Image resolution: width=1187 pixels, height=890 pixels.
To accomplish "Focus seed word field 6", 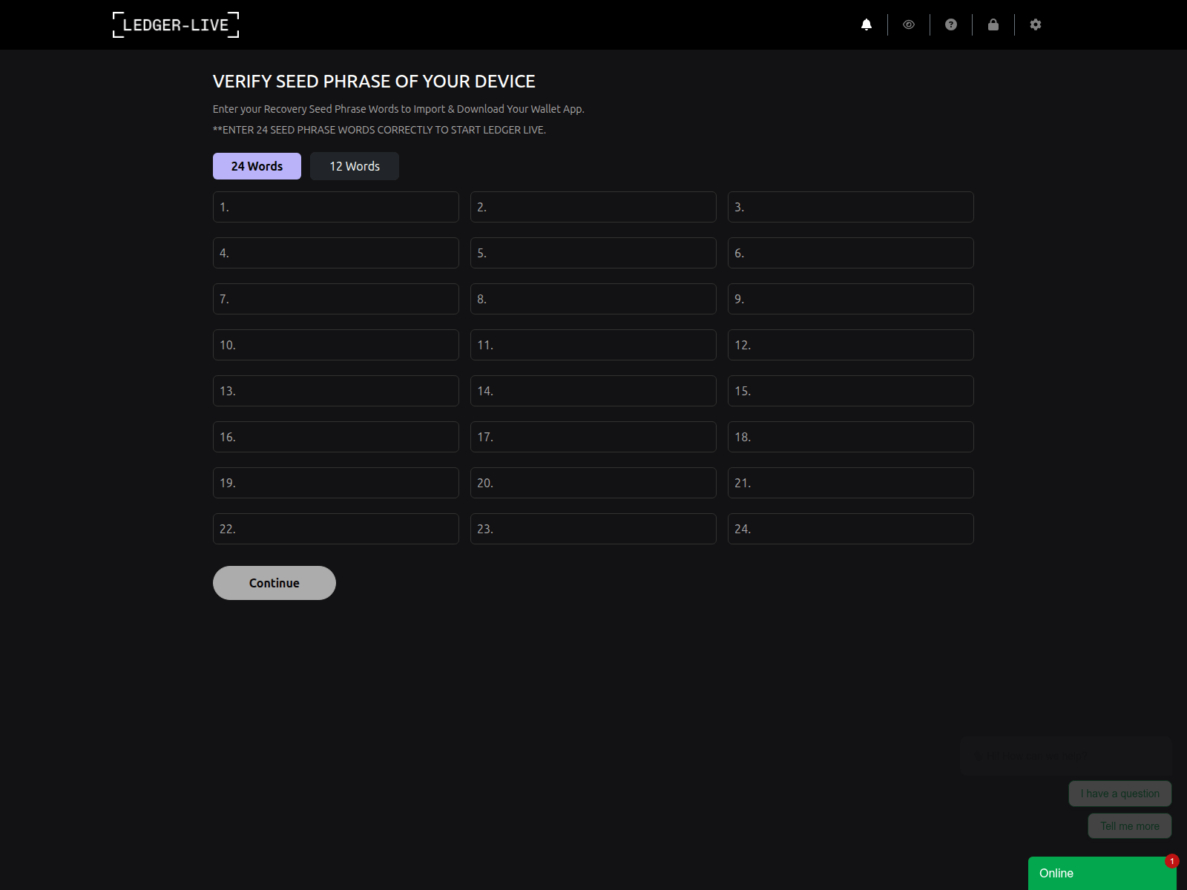I will pyautogui.click(x=851, y=253).
